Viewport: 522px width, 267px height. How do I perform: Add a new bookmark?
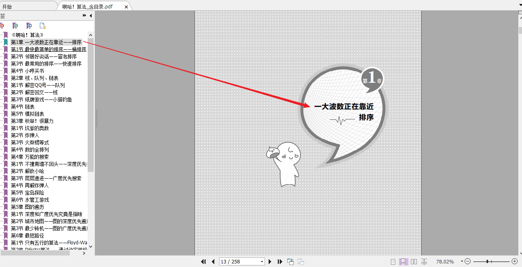click(x=15, y=26)
